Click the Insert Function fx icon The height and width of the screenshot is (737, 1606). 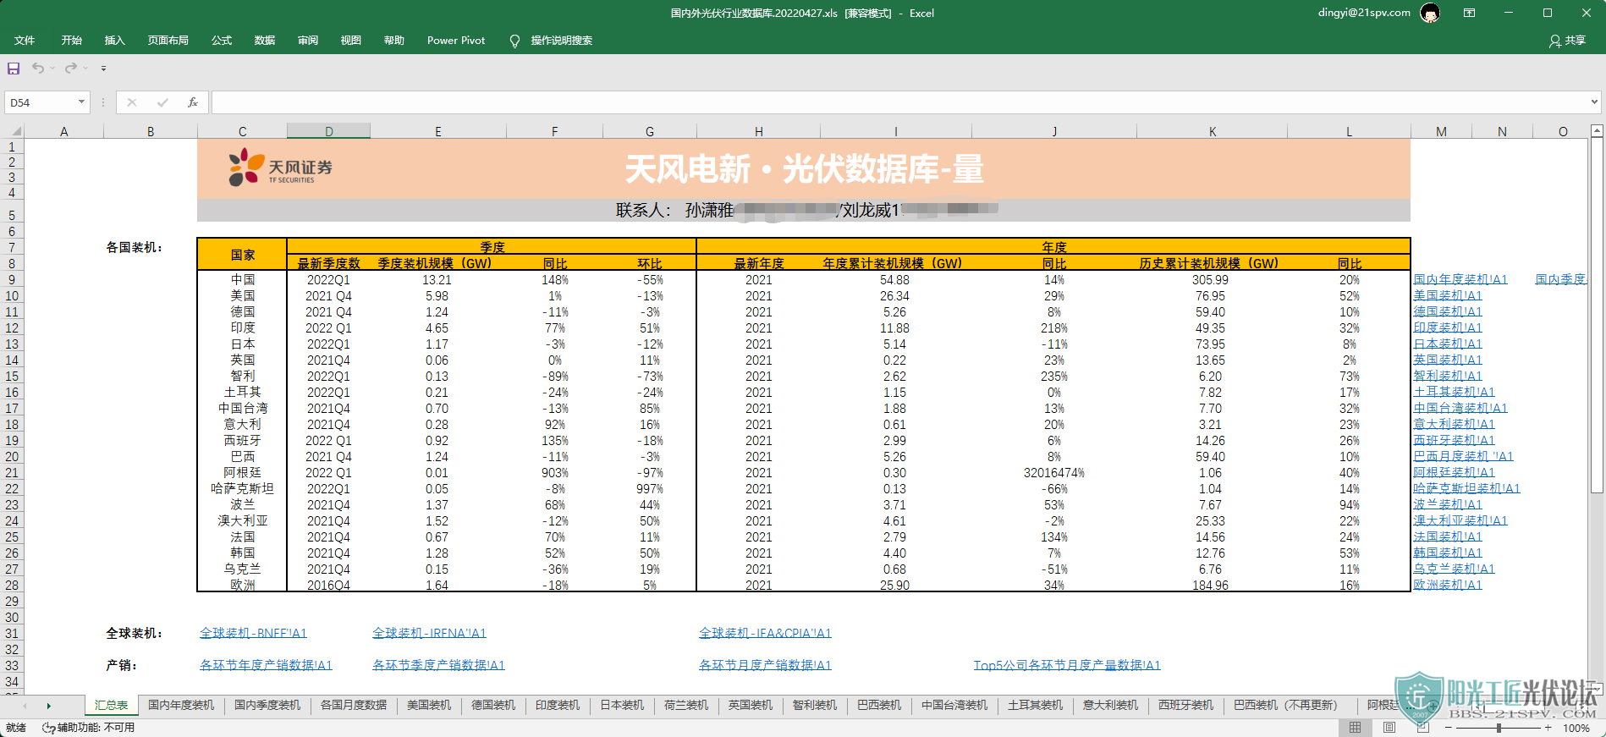[x=193, y=102]
